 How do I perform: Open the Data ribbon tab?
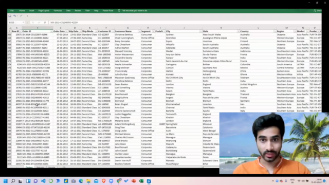click(68, 10)
